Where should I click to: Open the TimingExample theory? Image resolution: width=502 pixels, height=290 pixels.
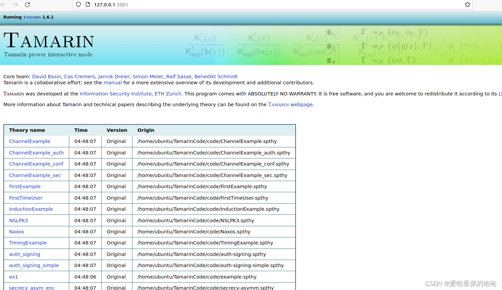tap(28, 243)
